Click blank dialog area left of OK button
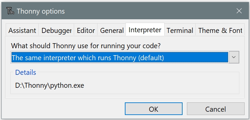250x120 pixels. [64, 109]
